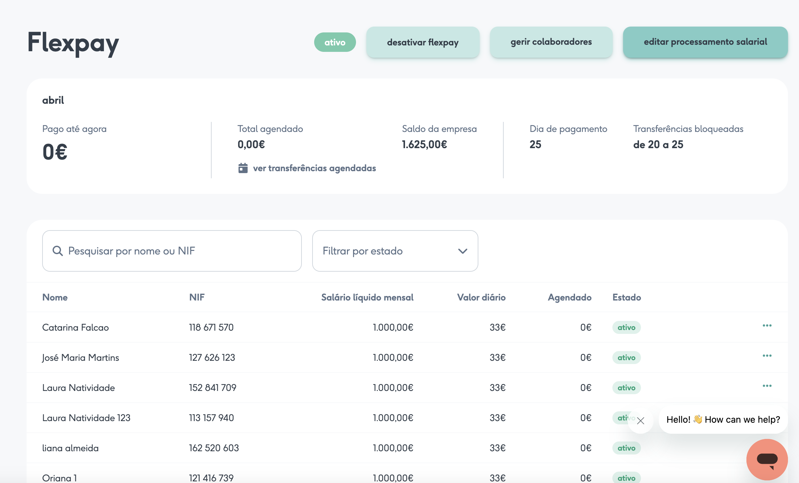Open three-dot menu for José Maria Martins
This screenshot has width=799, height=483.
pos(767,356)
